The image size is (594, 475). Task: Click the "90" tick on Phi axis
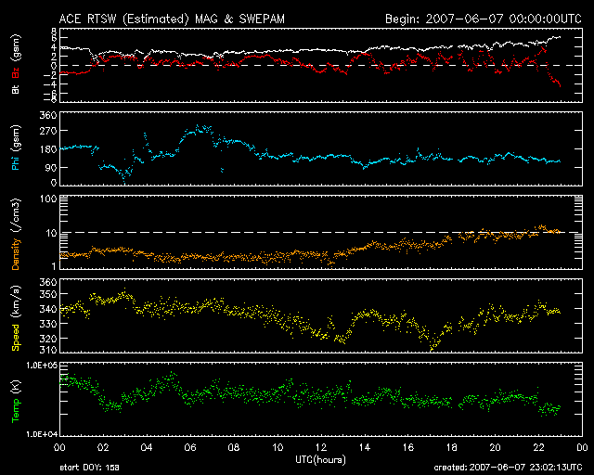click(51, 167)
